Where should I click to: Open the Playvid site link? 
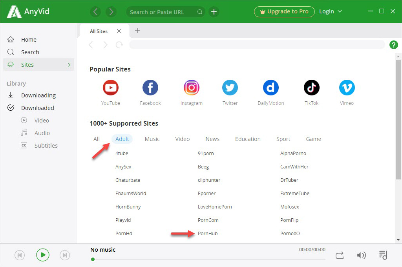[123, 220]
